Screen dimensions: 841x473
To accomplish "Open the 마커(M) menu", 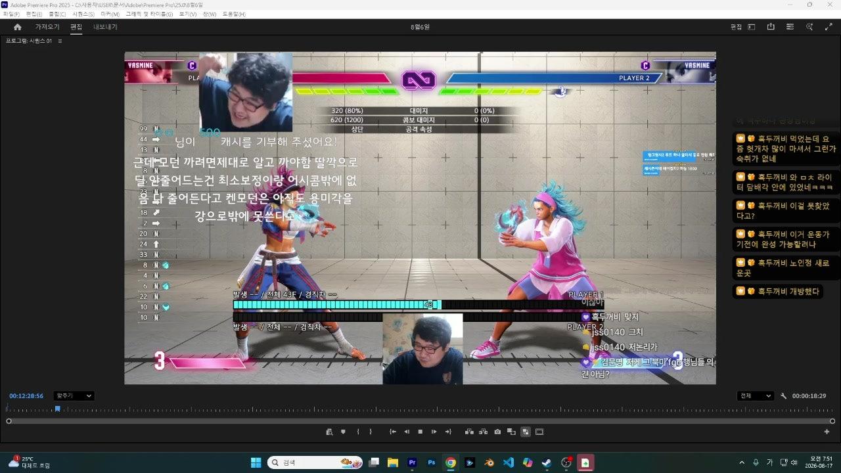I will click(x=110, y=14).
